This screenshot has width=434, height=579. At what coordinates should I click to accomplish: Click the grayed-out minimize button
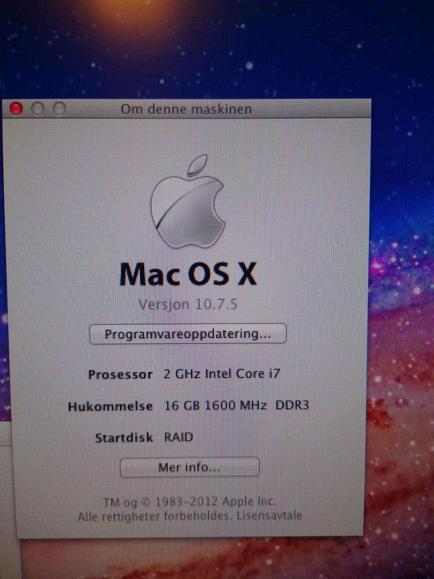pos(38,109)
